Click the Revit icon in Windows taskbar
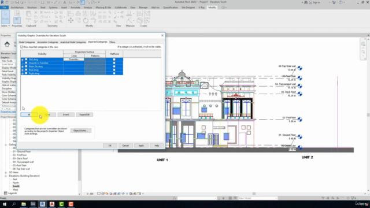 (42, 204)
